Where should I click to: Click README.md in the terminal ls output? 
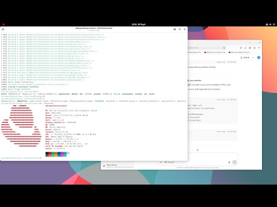(x=107, y=94)
